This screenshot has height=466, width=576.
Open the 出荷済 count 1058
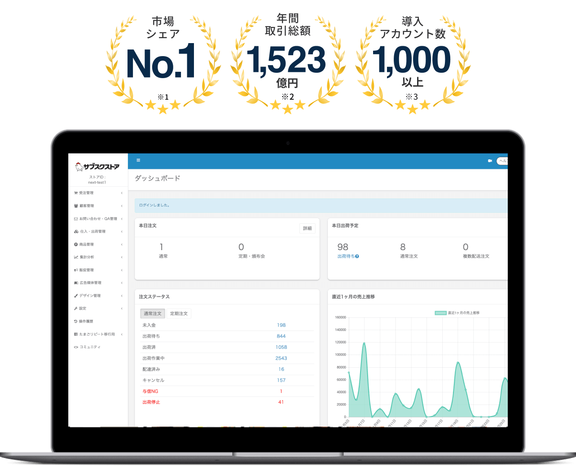pyautogui.click(x=281, y=347)
